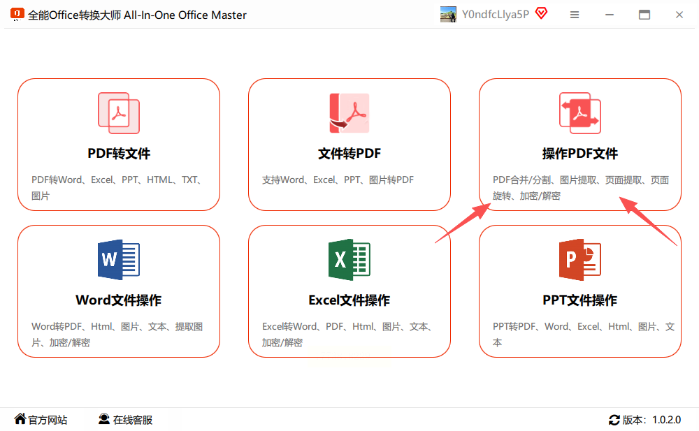Select the Excel文件操作 title

349,300
